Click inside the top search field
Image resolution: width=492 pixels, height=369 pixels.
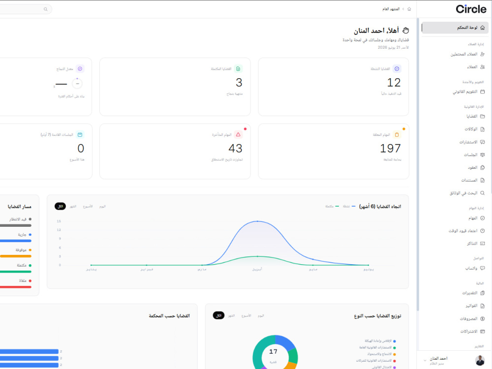26,9
